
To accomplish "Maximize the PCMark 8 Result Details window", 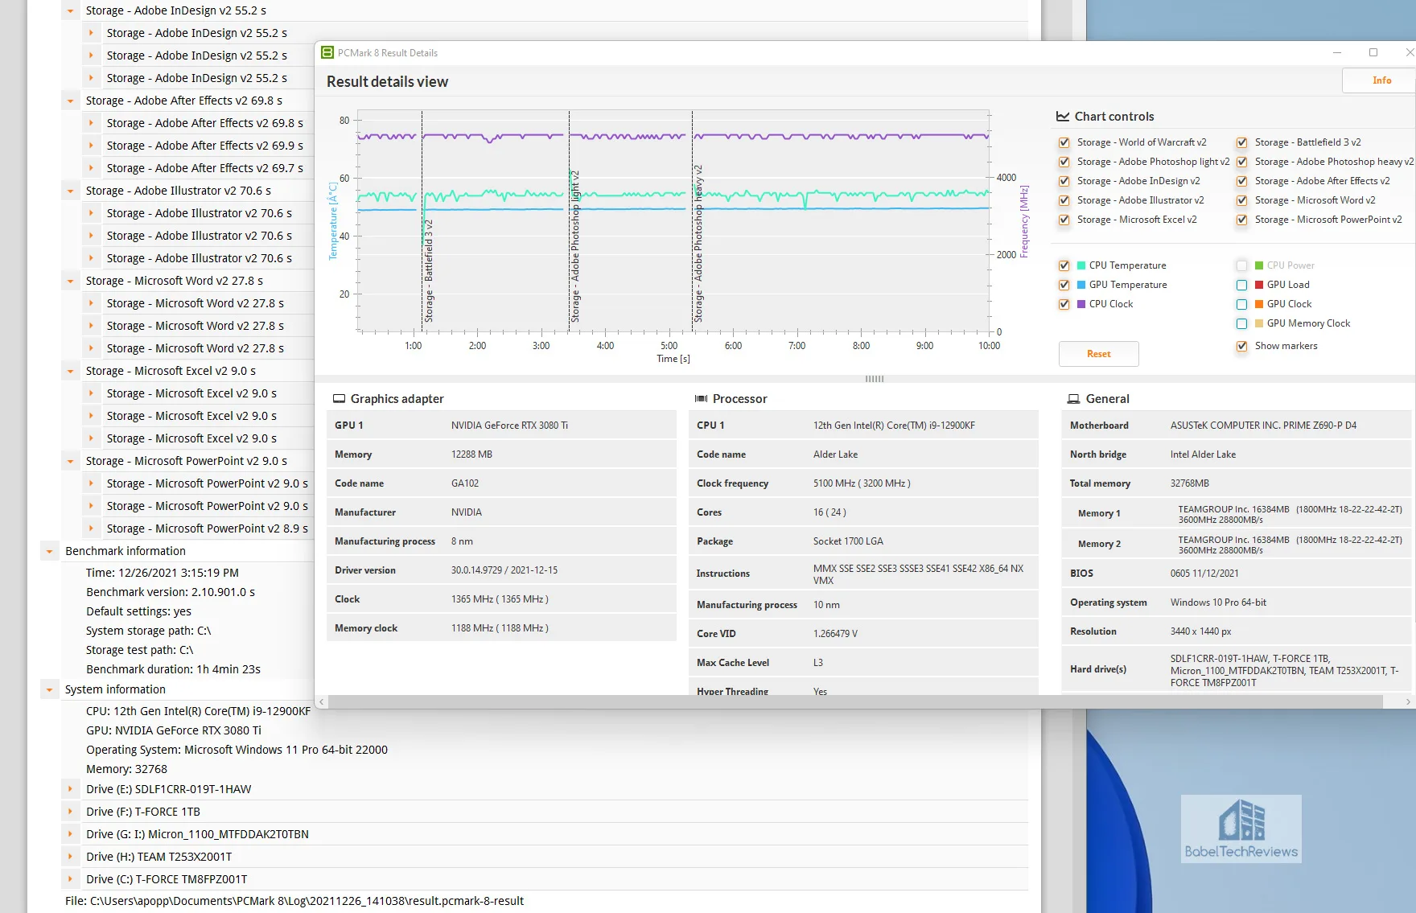I will (x=1373, y=53).
